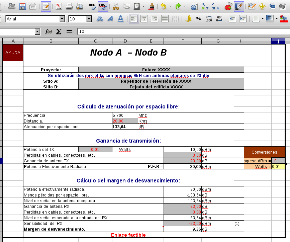Toggle AutoSpellcheck on or off
Image resolution: width=290 pixels, height=242 pixels.
pyautogui.click(x=103, y=6)
